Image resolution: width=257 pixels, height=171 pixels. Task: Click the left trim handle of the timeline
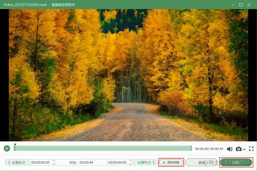[14, 149]
